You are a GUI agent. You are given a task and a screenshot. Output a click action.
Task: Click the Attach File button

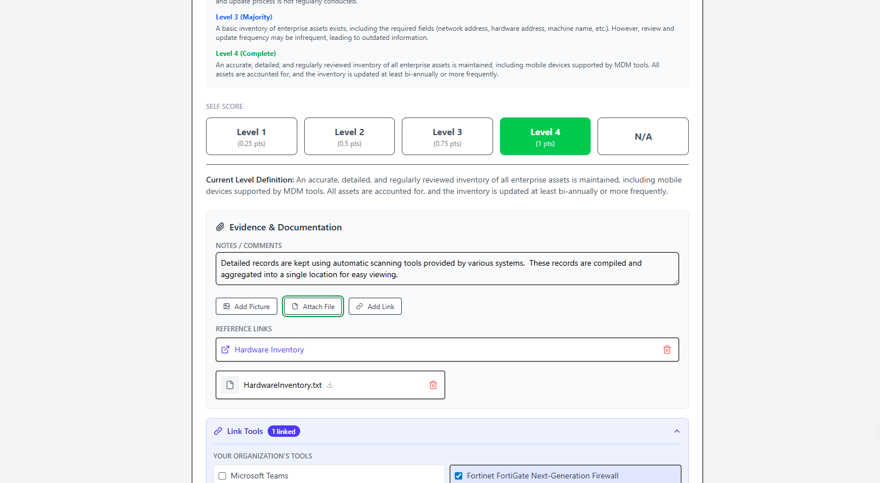[x=313, y=306]
